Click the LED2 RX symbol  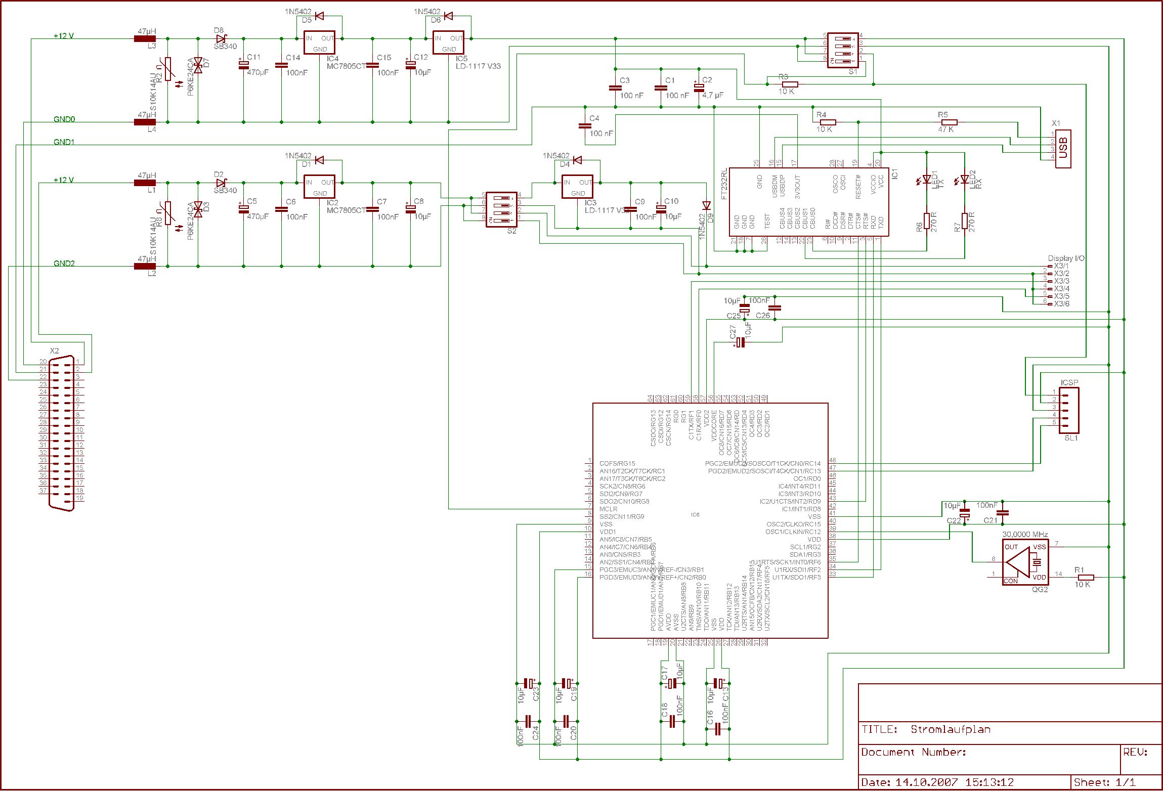click(x=965, y=180)
